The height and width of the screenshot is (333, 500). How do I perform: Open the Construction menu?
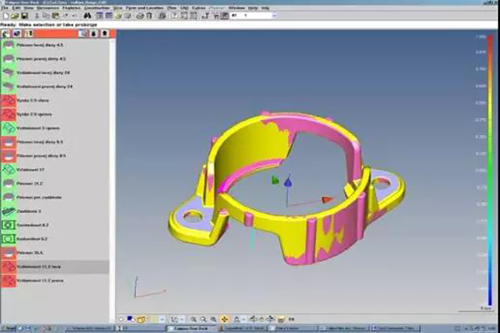tap(97, 7)
